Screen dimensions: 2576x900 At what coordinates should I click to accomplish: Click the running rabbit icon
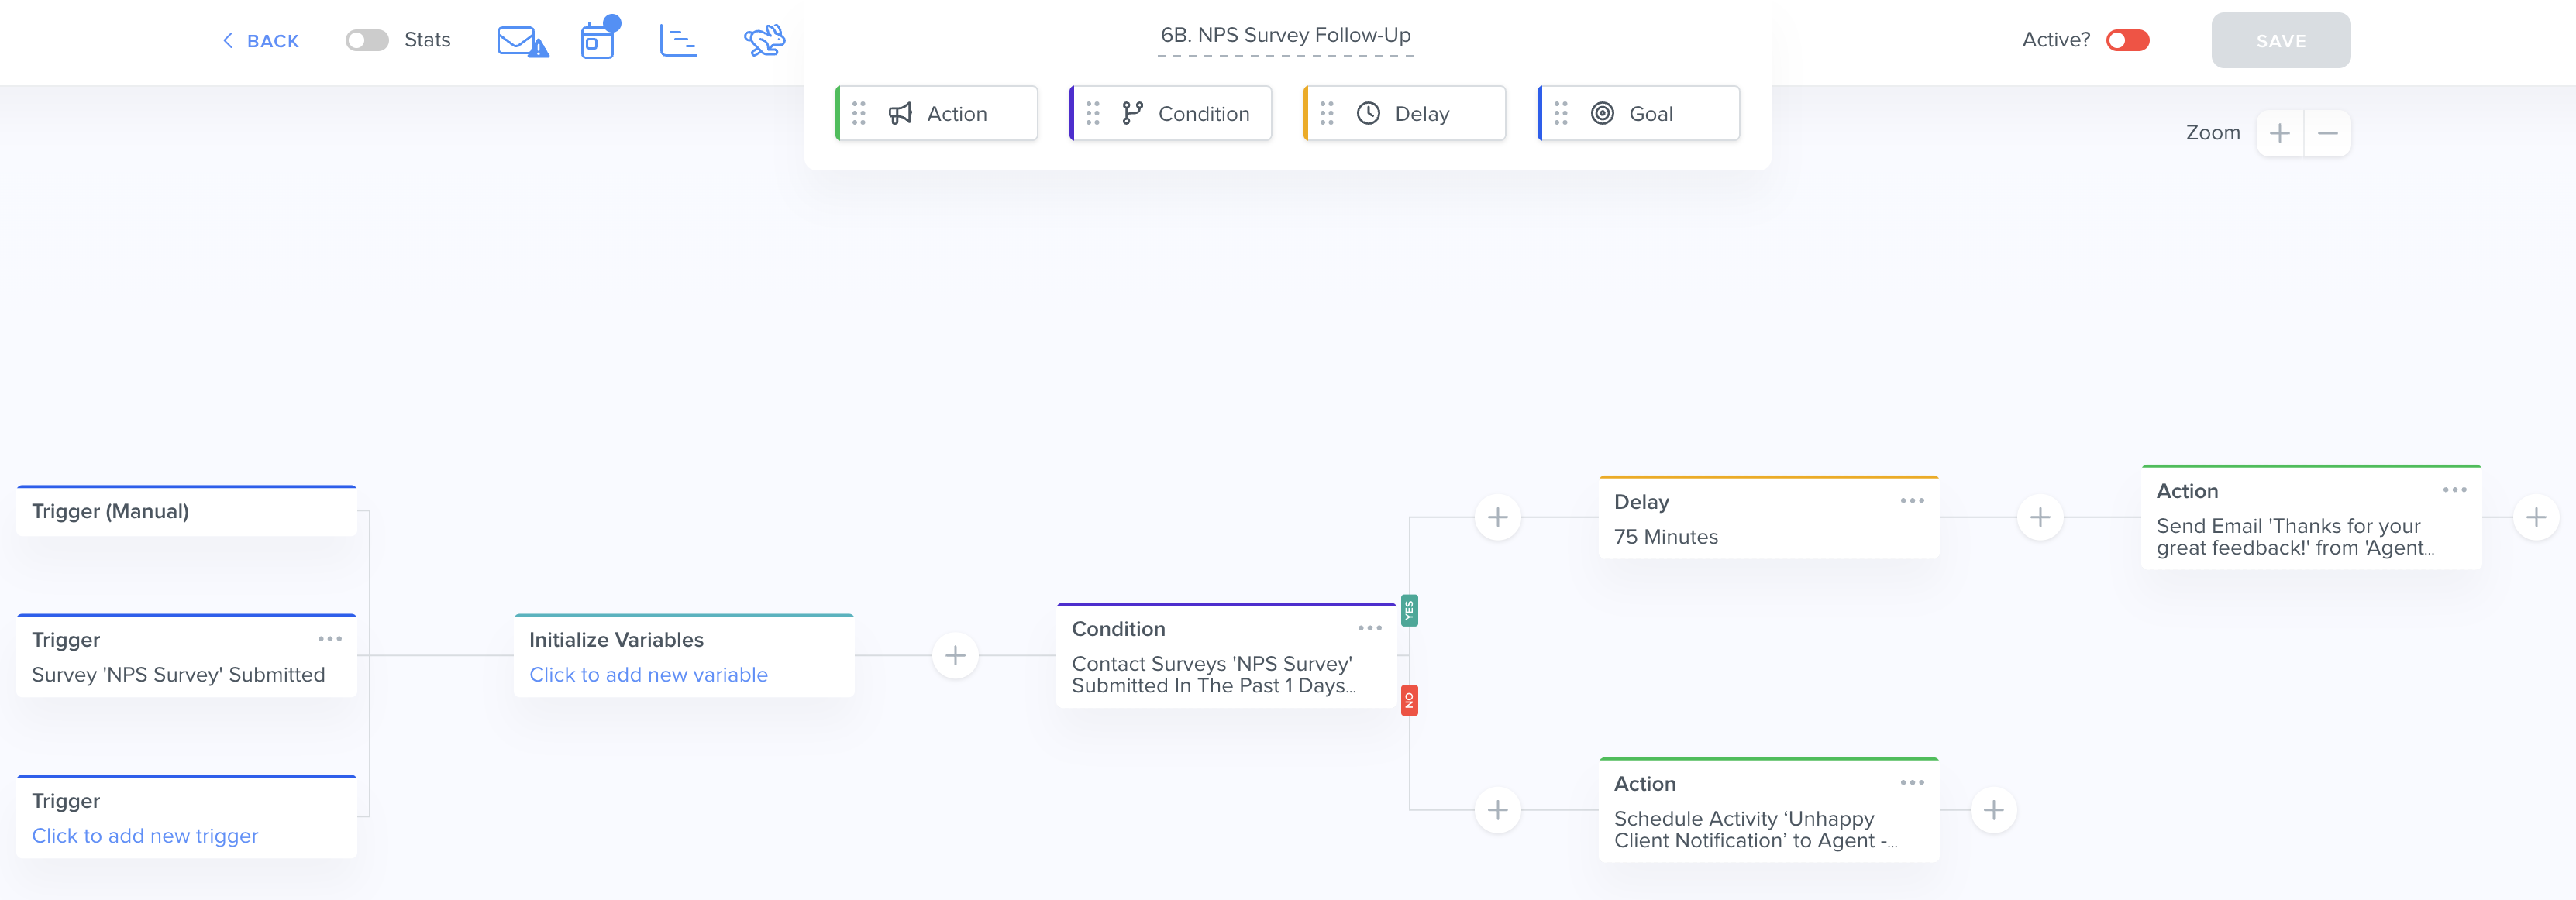[x=764, y=41]
